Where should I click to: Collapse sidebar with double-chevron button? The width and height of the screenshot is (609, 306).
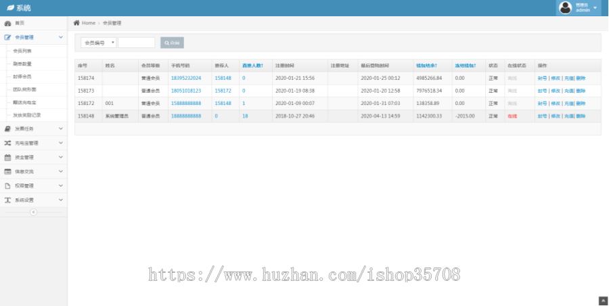pos(33,213)
